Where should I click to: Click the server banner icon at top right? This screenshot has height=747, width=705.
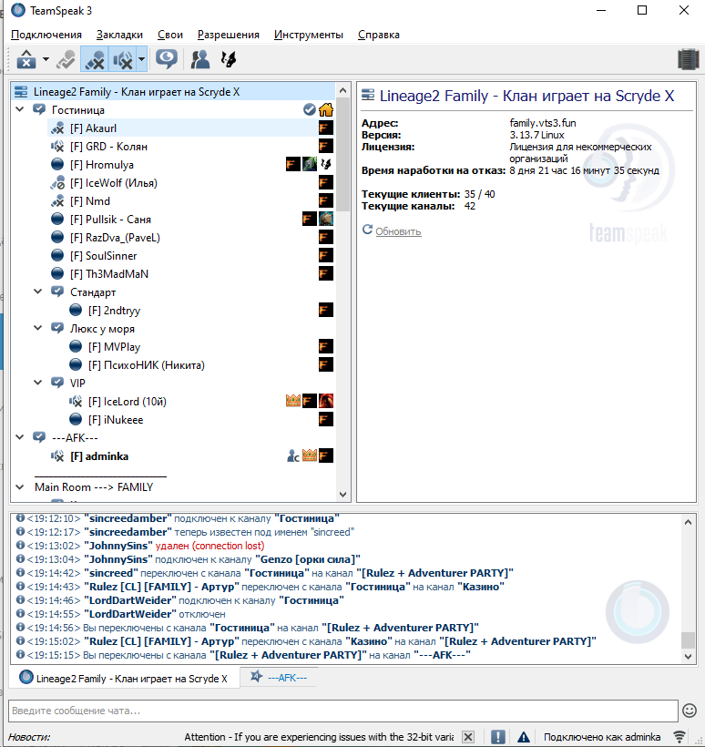[688, 60]
